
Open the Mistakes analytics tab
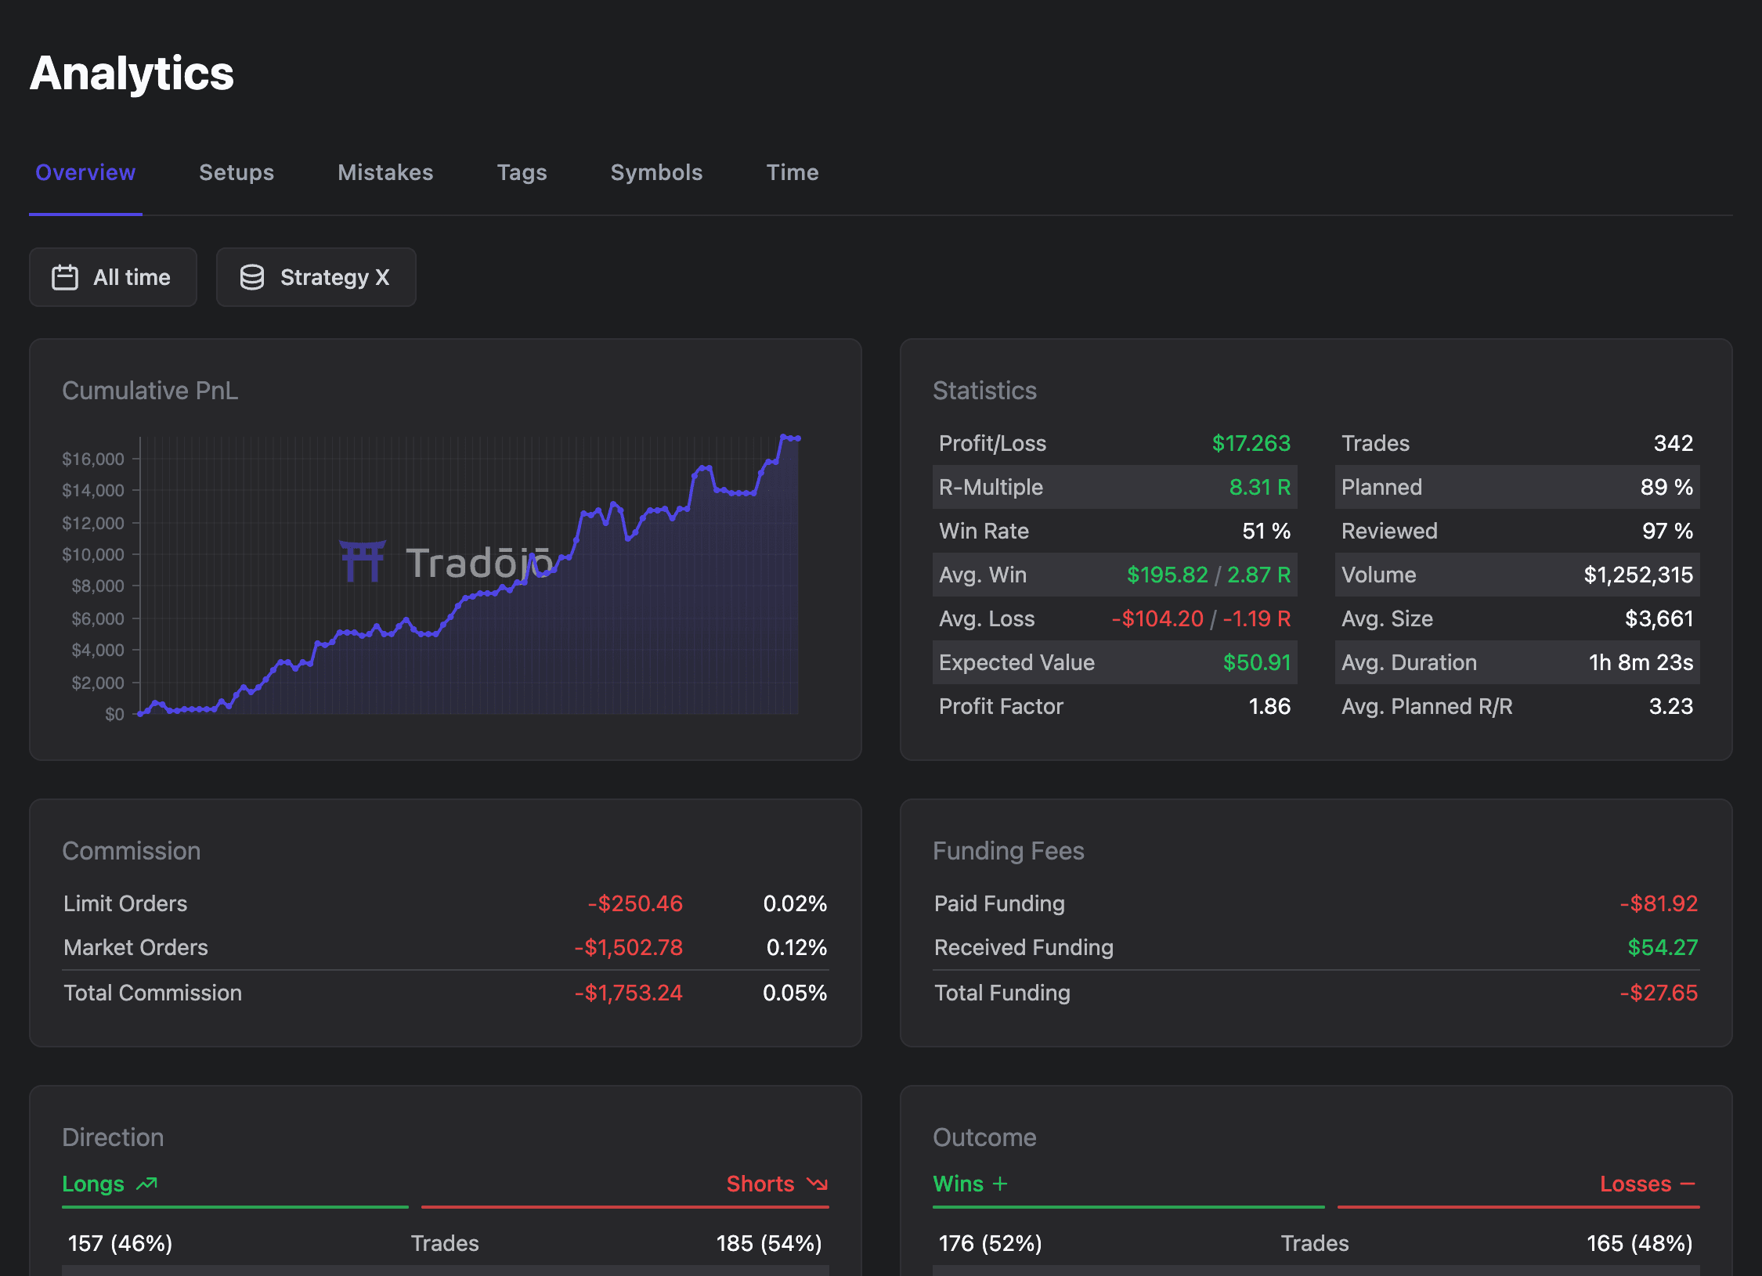click(x=386, y=172)
